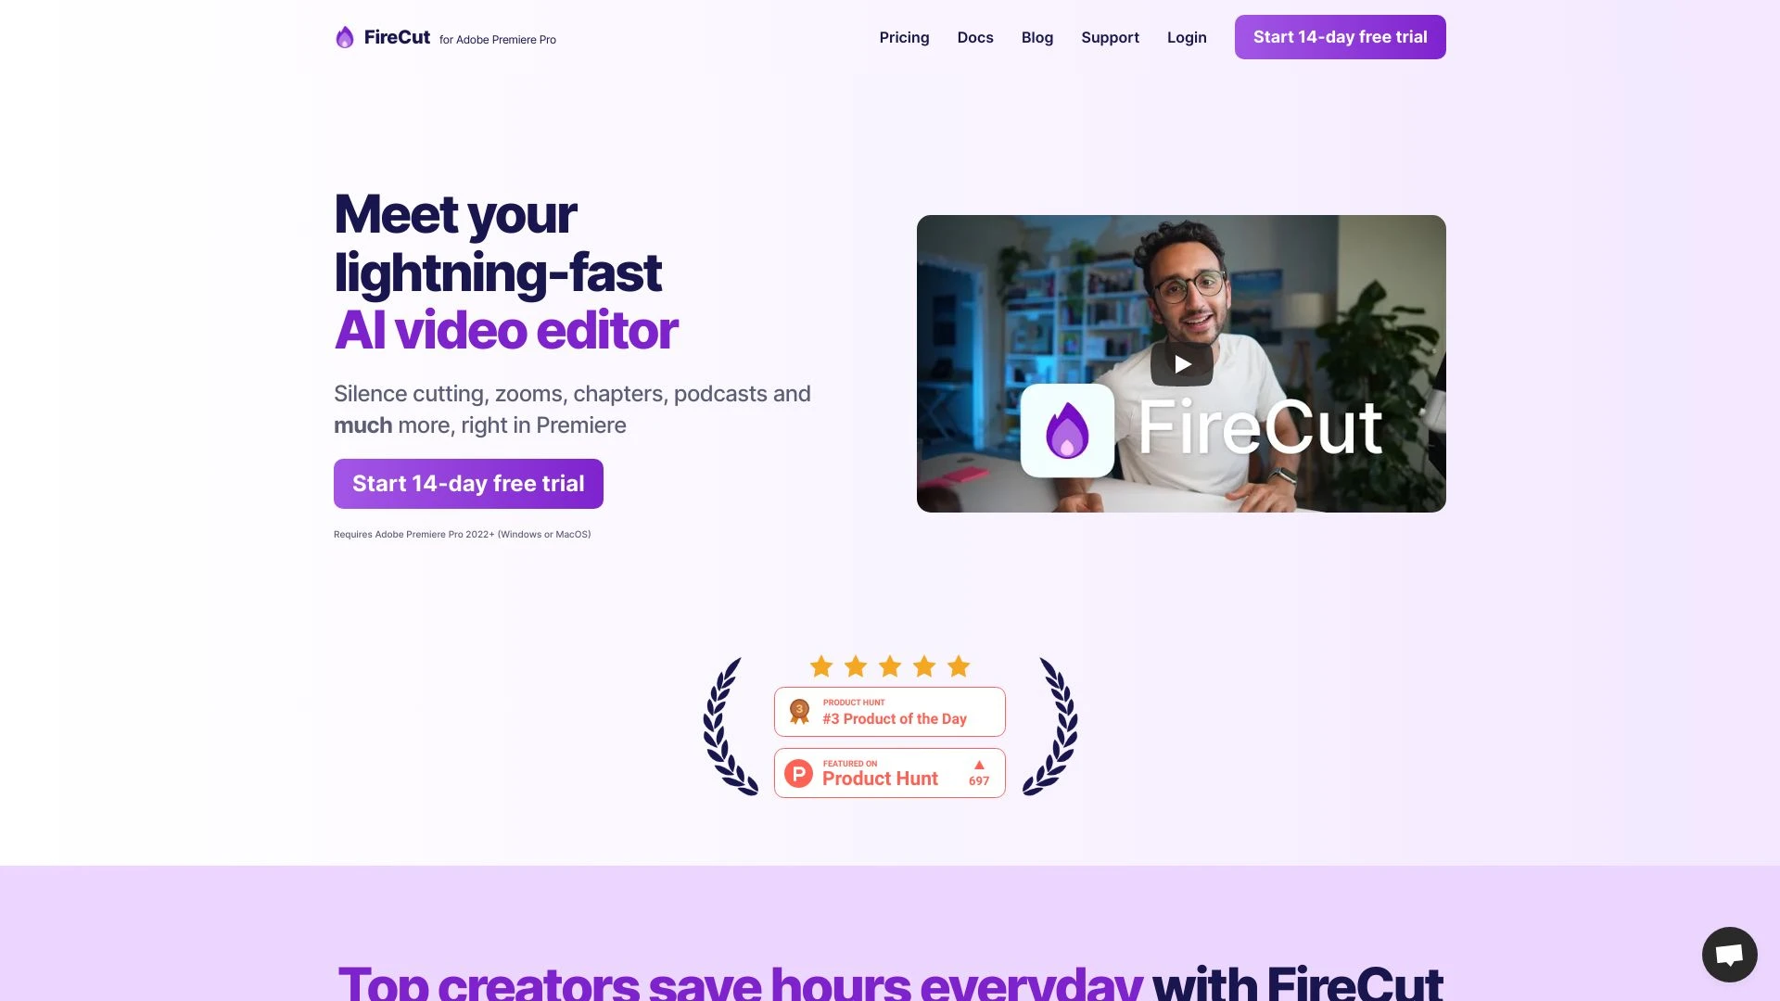This screenshot has width=1780, height=1001.
Task: Select the Login tab in navigation
Action: point(1186,37)
